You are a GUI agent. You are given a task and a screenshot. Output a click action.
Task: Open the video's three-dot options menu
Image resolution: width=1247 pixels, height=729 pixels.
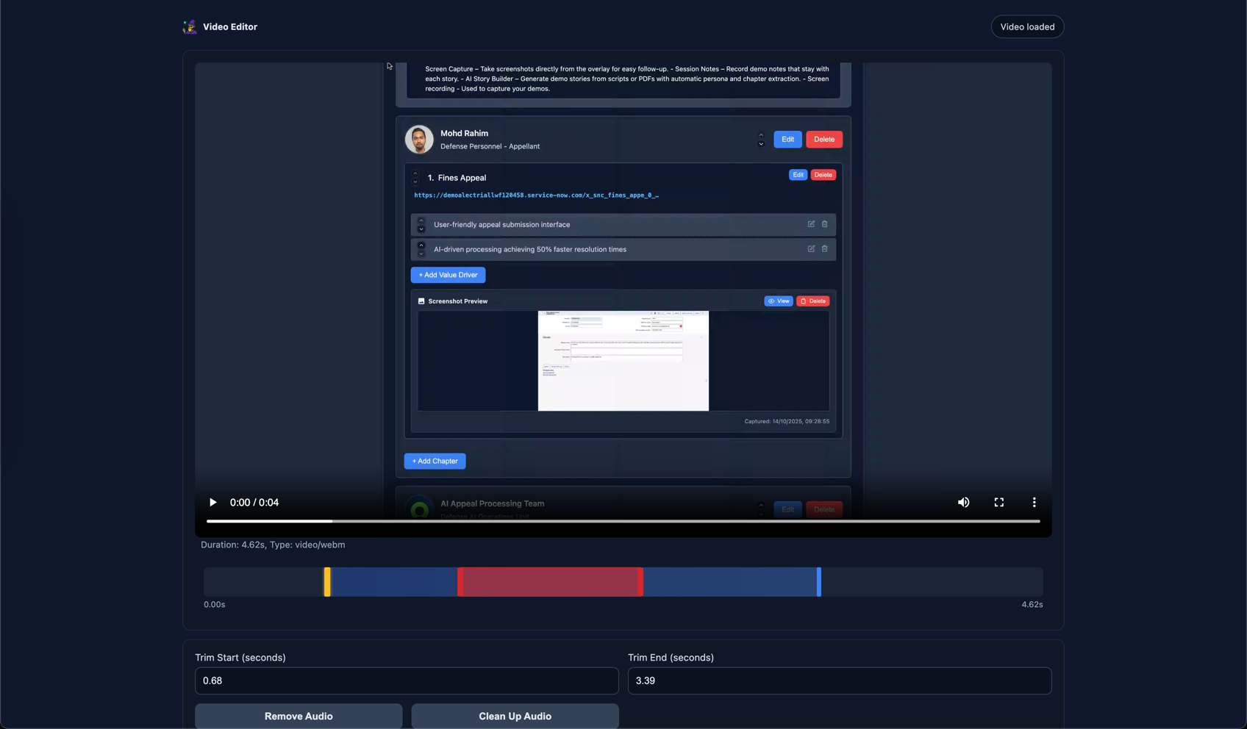[1034, 502]
